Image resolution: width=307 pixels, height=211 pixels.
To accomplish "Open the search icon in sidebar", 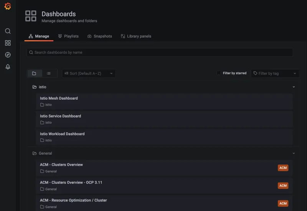I will pos(8,31).
